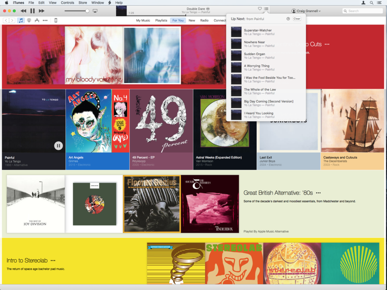
Task: Select Sudden Organ in Up Next
Action: point(266,56)
